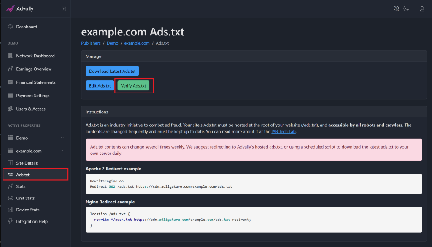Viewport: 432px width, 247px height.
Task: Click the pink Ads.txt change notice
Action: pyautogui.click(x=254, y=150)
